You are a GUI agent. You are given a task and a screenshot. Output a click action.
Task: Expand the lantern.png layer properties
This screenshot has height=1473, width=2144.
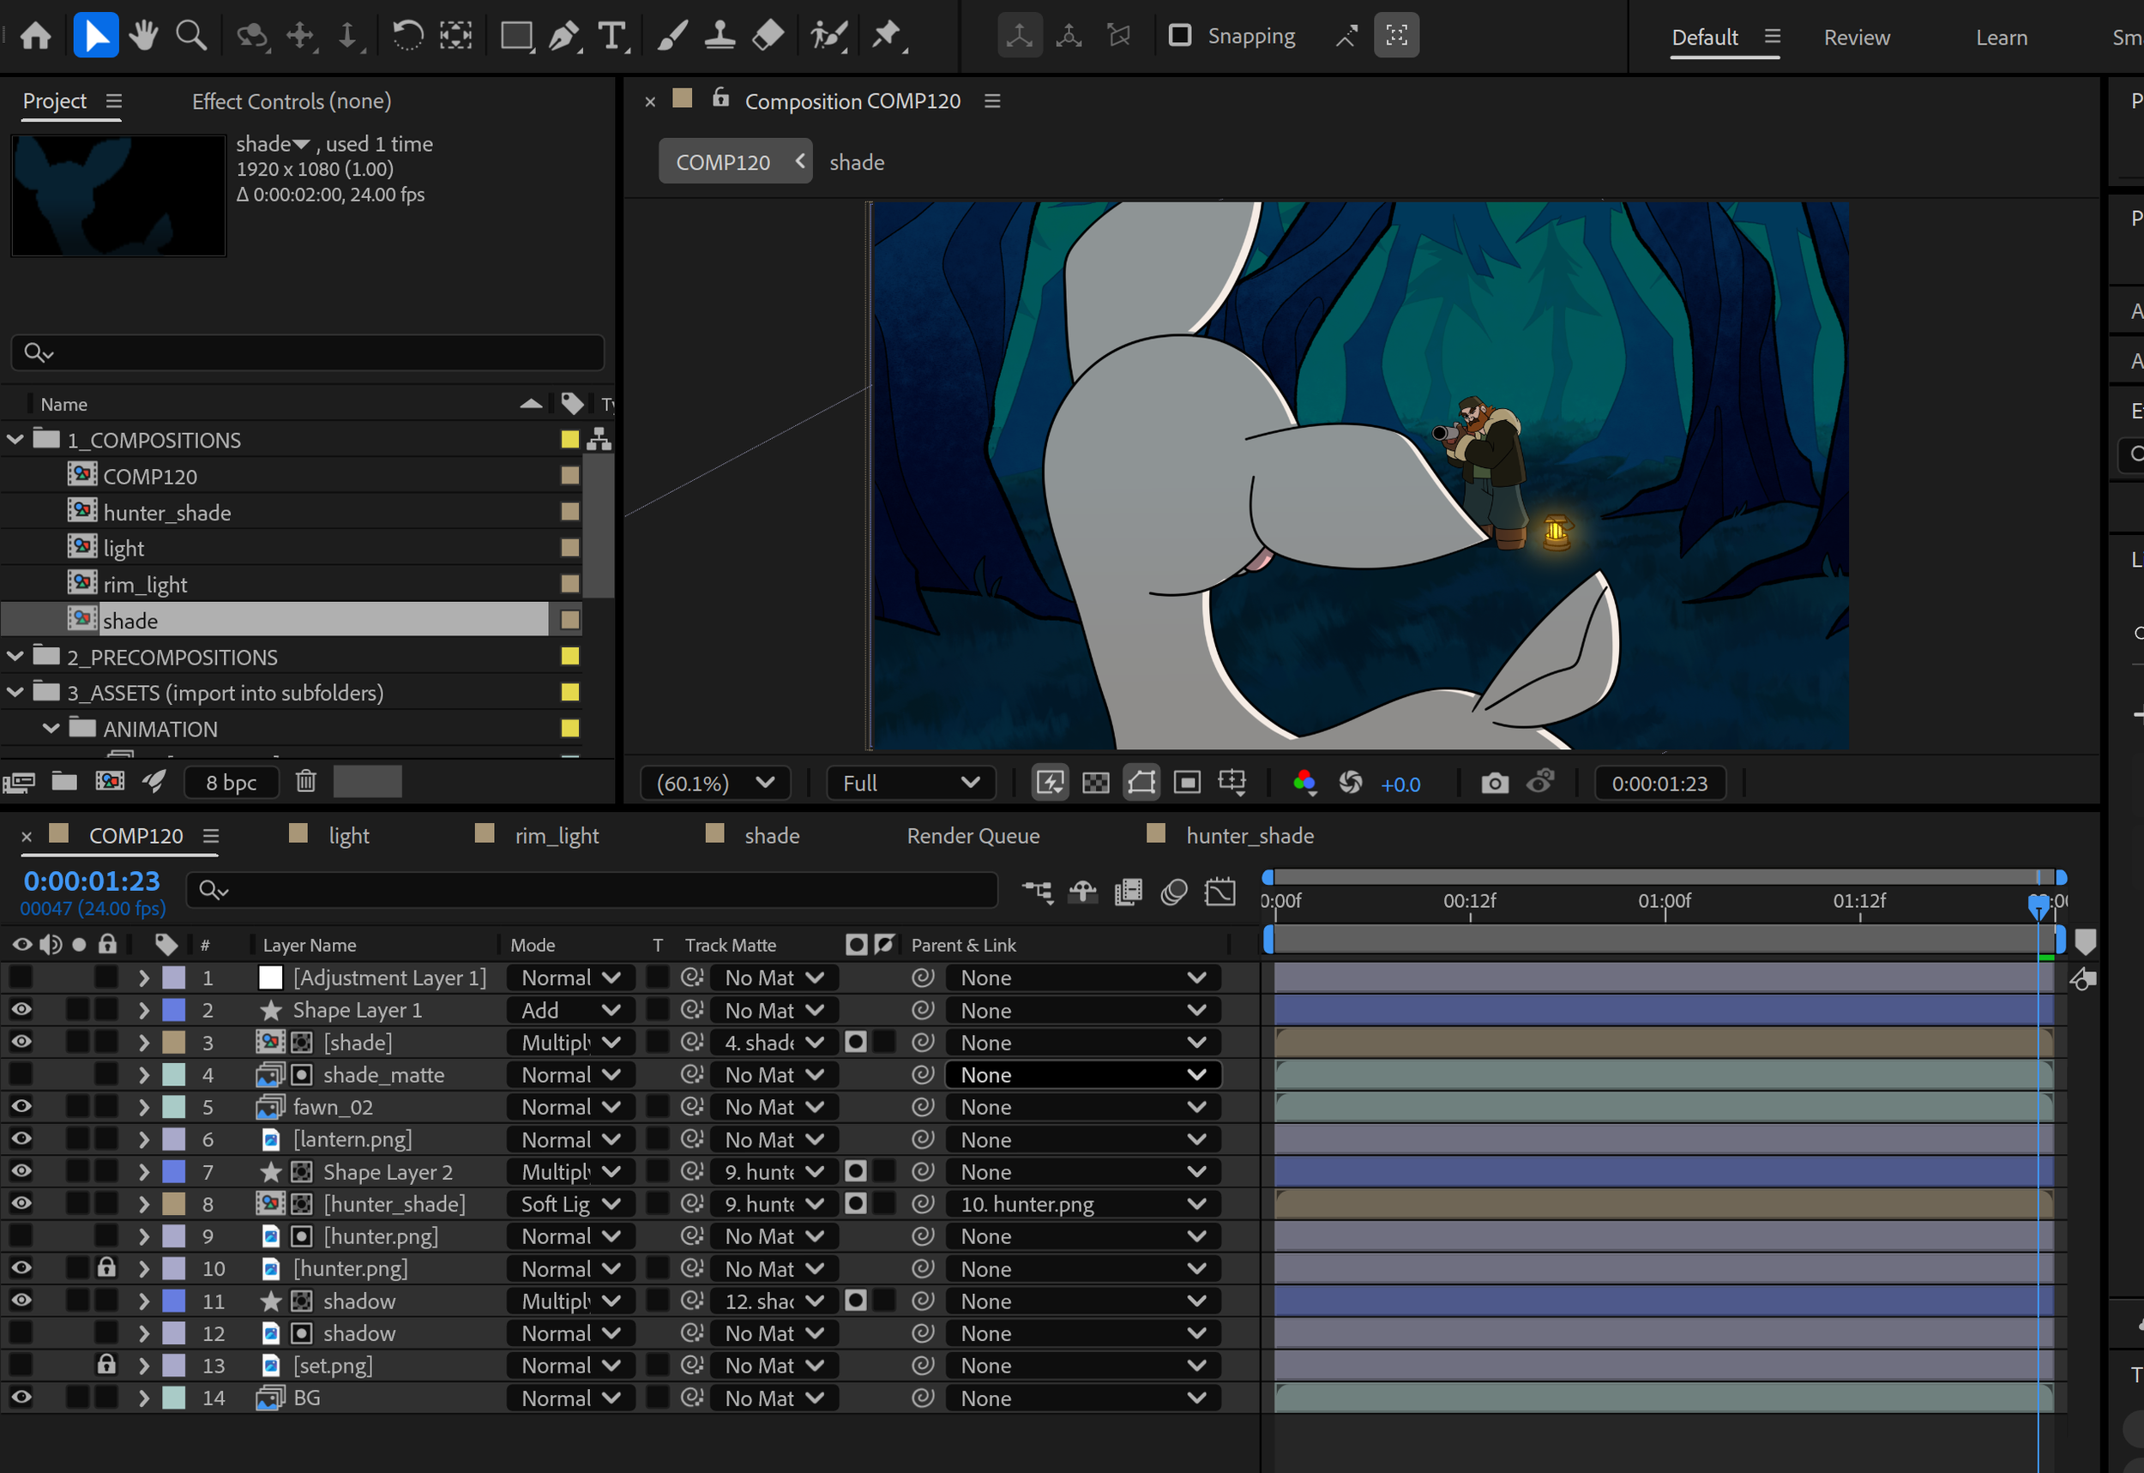coord(144,1139)
